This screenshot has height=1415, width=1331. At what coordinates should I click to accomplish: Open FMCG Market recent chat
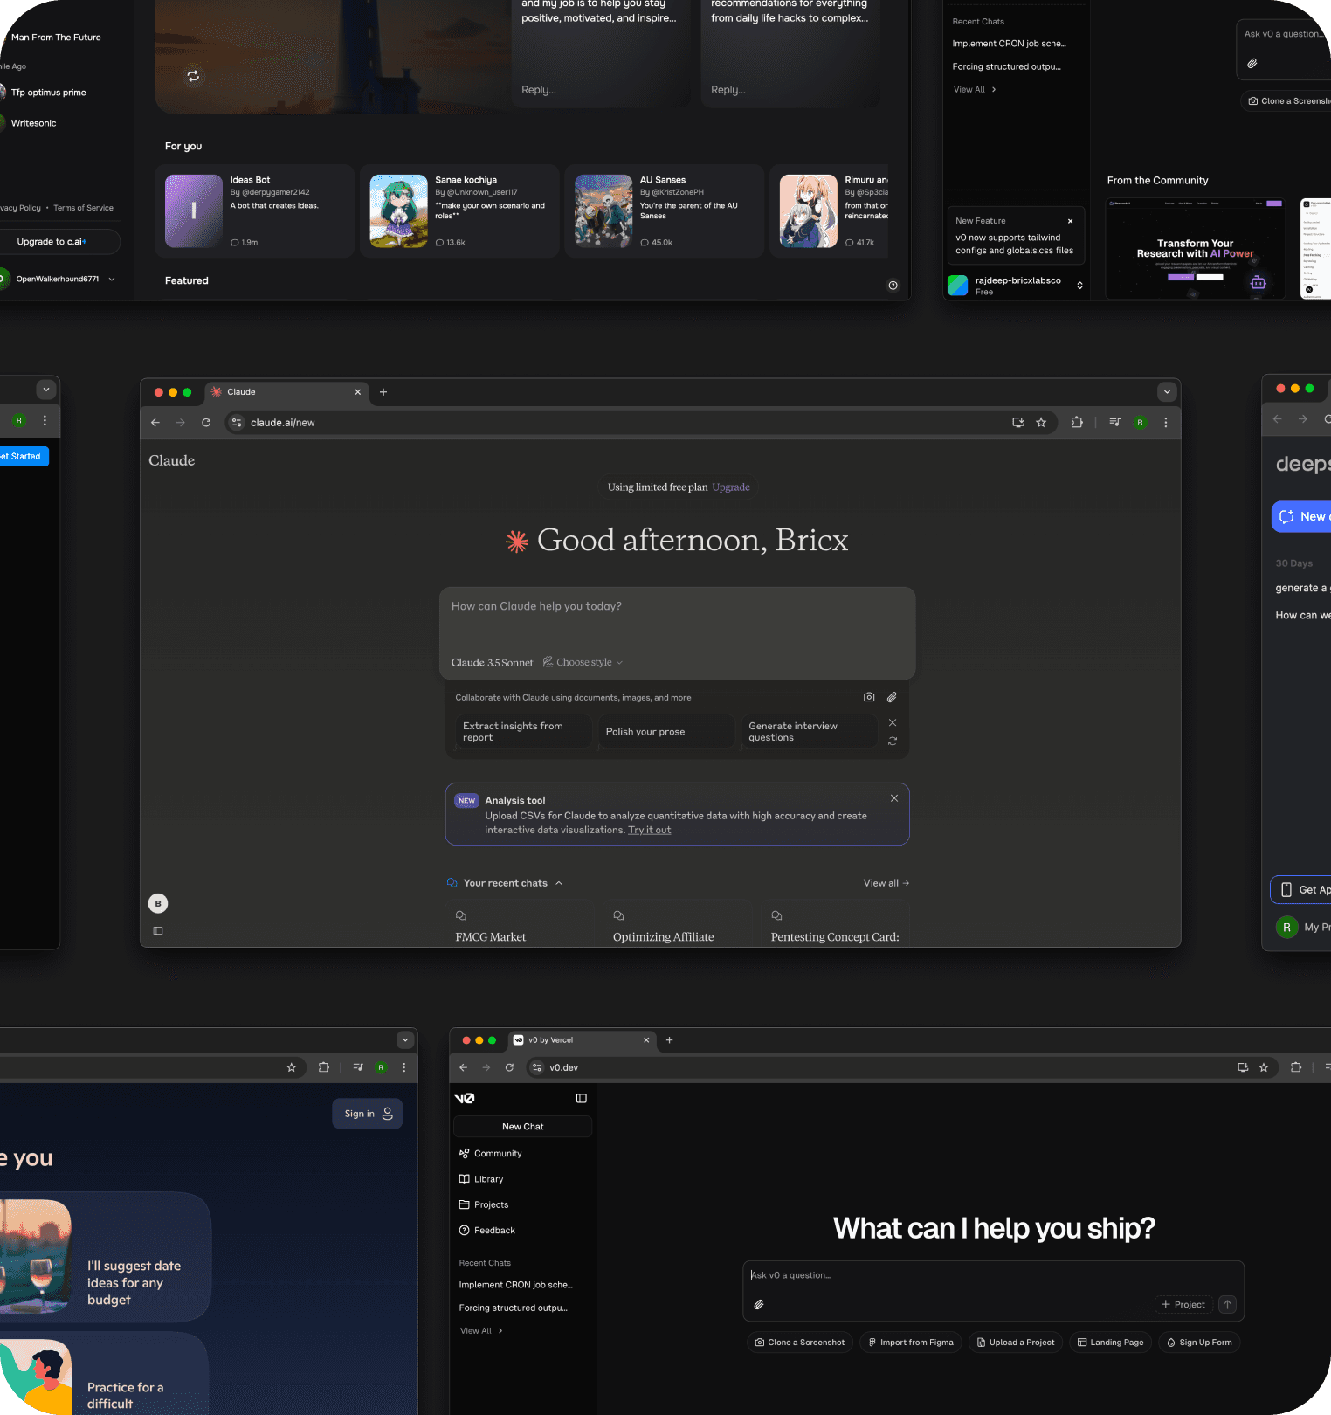pyautogui.click(x=521, y=926)
